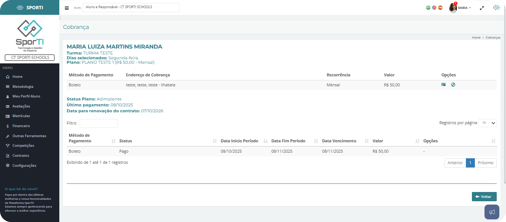This screenshot has width=506, height=222.
Task: Open Financeiro in the sidebar menu
Action: 21,126
